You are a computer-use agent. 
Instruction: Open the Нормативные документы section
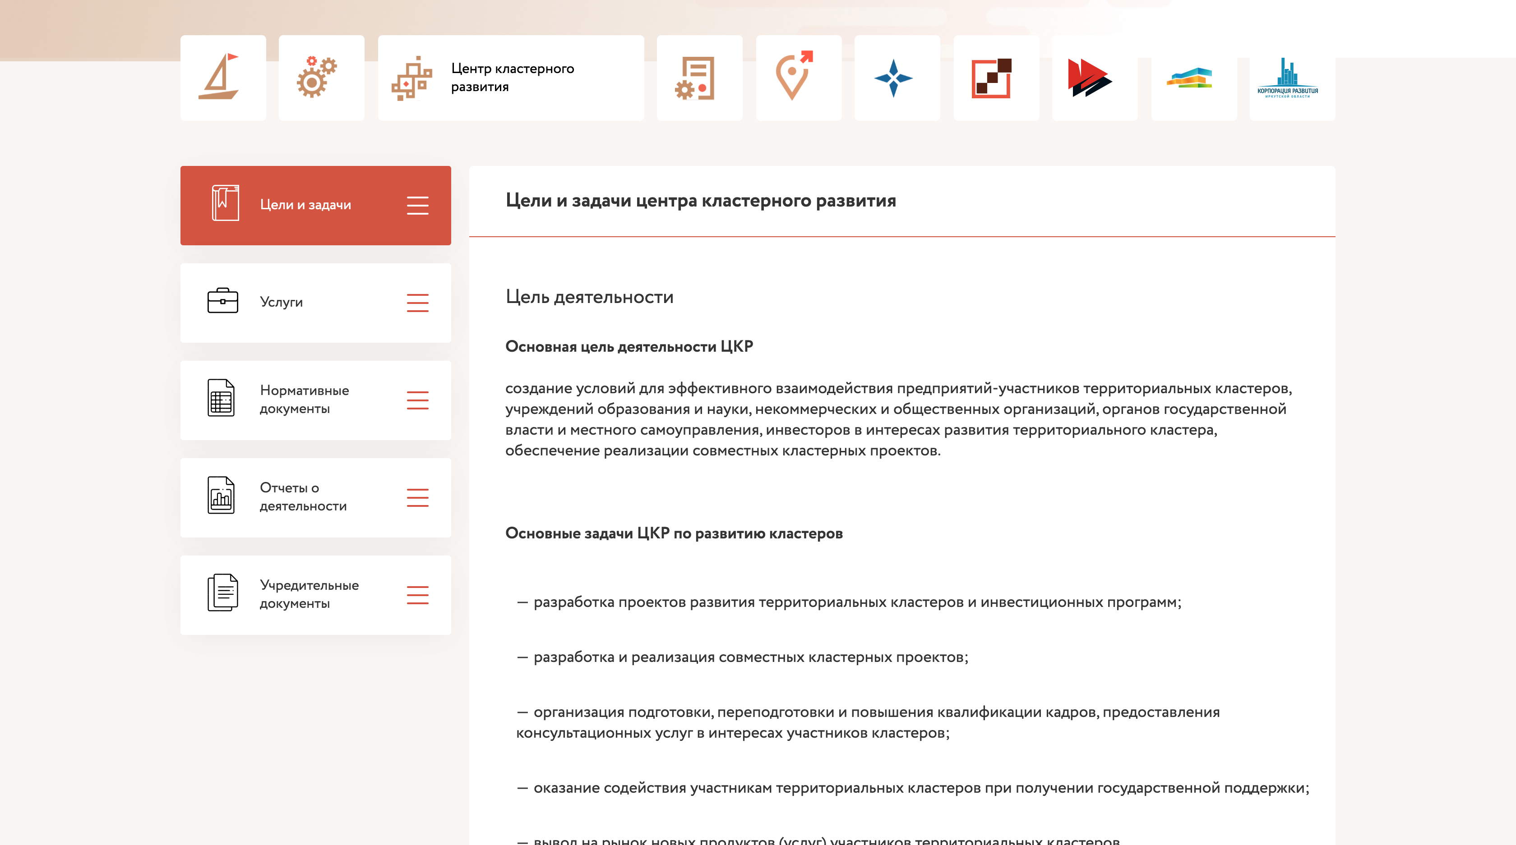pyautogui.click(x=316, y=400)
